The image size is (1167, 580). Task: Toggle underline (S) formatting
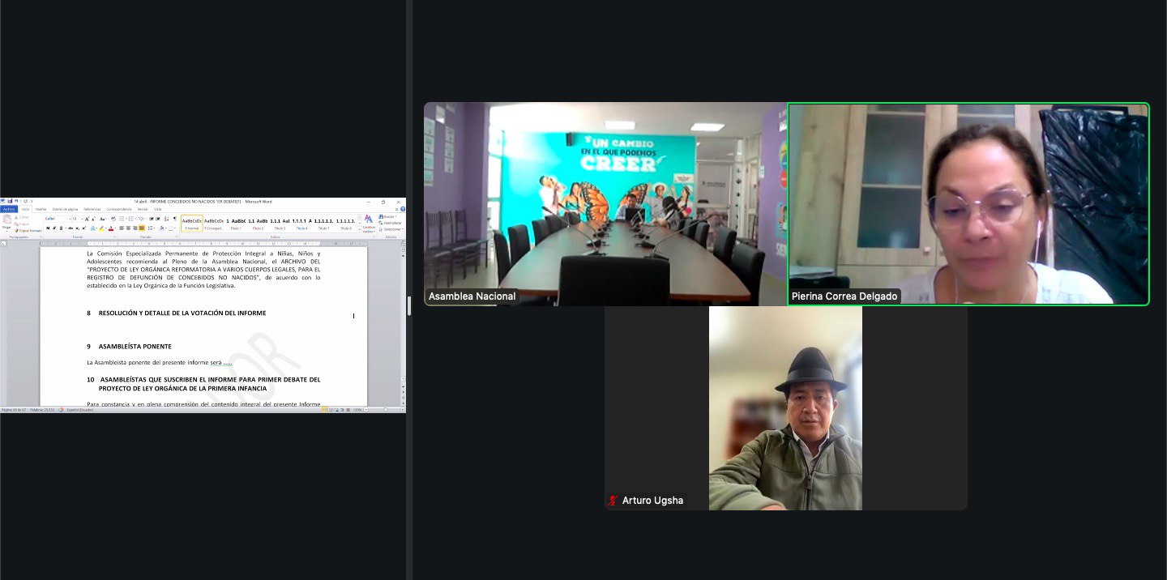click(x=61, y=228)
